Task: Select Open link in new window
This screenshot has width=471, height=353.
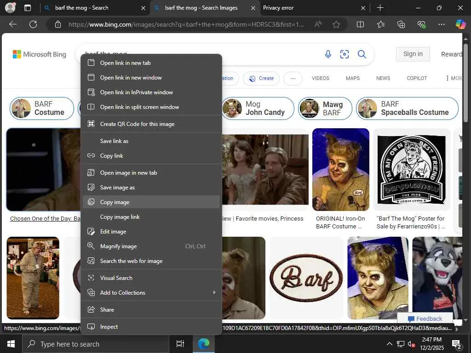Action: click(151, 77)
